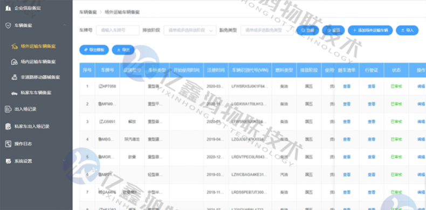Click the 非道路移动机械备案 icon
The height and width of the screenshot is (210, 426).
(x=15, y=78)
